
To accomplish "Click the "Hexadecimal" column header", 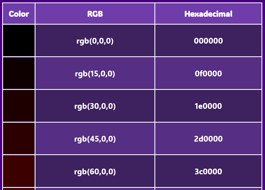I will 208,14.
